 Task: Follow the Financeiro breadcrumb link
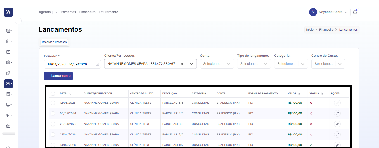click(326, 29)
